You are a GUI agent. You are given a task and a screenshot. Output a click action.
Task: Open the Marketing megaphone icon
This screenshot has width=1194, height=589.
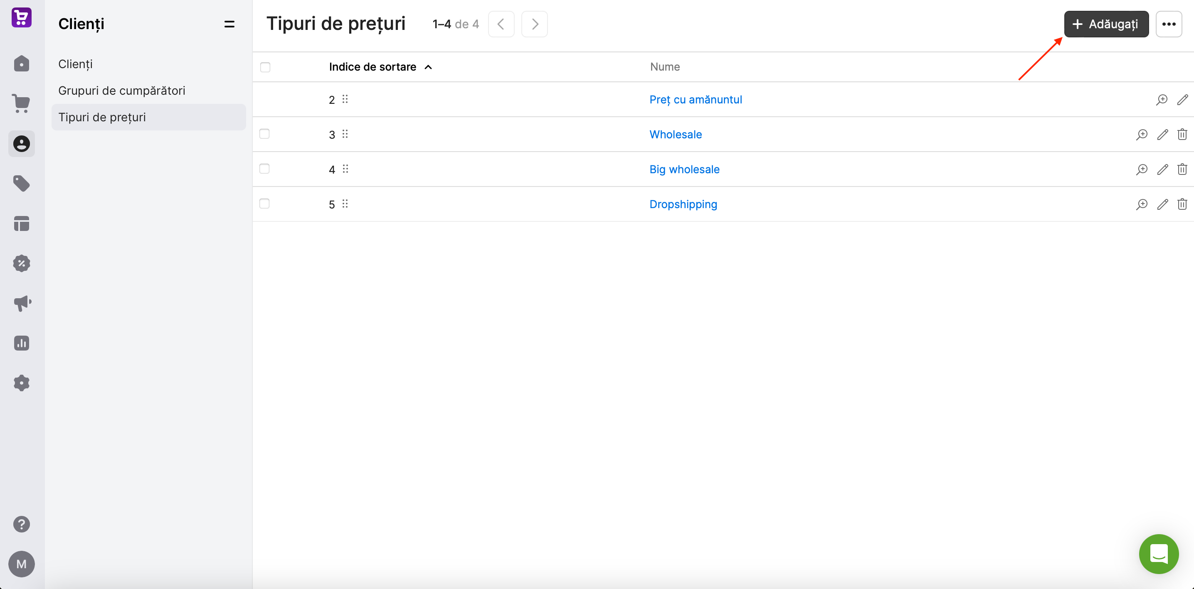pyautogui.click(x=22, y=303)
